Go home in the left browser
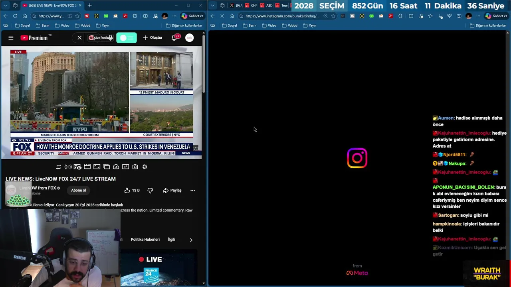 (x=25, y=16)
